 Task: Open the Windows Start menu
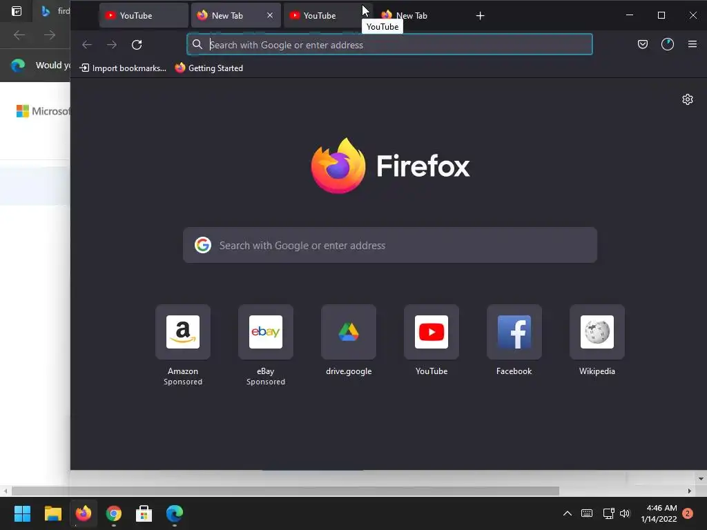(22, 513)
